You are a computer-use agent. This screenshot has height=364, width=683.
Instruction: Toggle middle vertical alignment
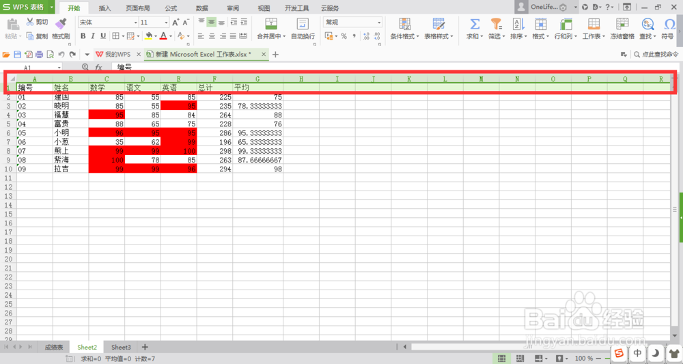coord(211,22)
